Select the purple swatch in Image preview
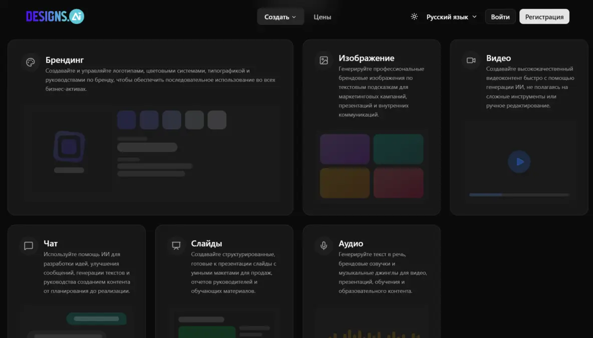Screen dimensions: 593x338 345,149
